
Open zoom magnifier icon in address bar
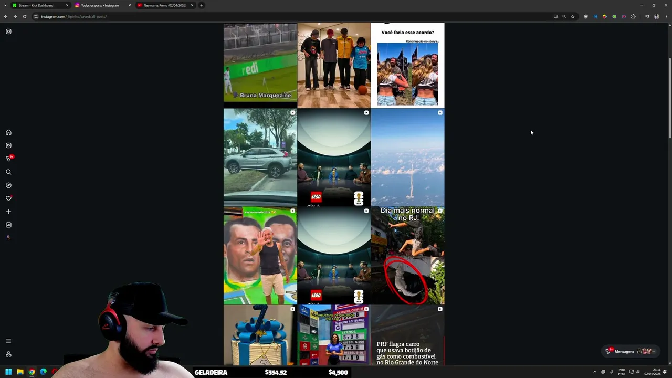(x=564, y=16)
